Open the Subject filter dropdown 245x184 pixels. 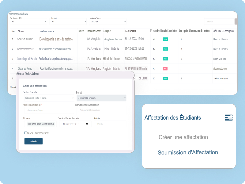tap(68, 21)
